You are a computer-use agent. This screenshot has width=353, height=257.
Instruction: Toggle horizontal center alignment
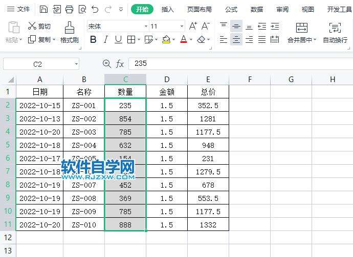point(236,40)
